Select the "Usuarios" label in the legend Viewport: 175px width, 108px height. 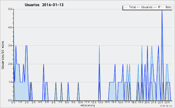tap(147, 7)
